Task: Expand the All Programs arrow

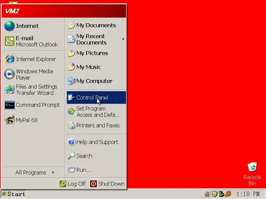Action: [x=53, y=172]
